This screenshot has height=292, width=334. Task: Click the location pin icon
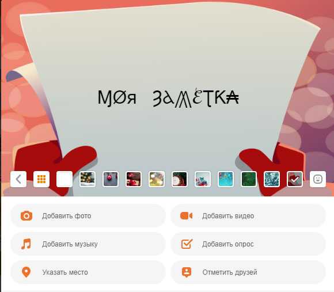26,272
